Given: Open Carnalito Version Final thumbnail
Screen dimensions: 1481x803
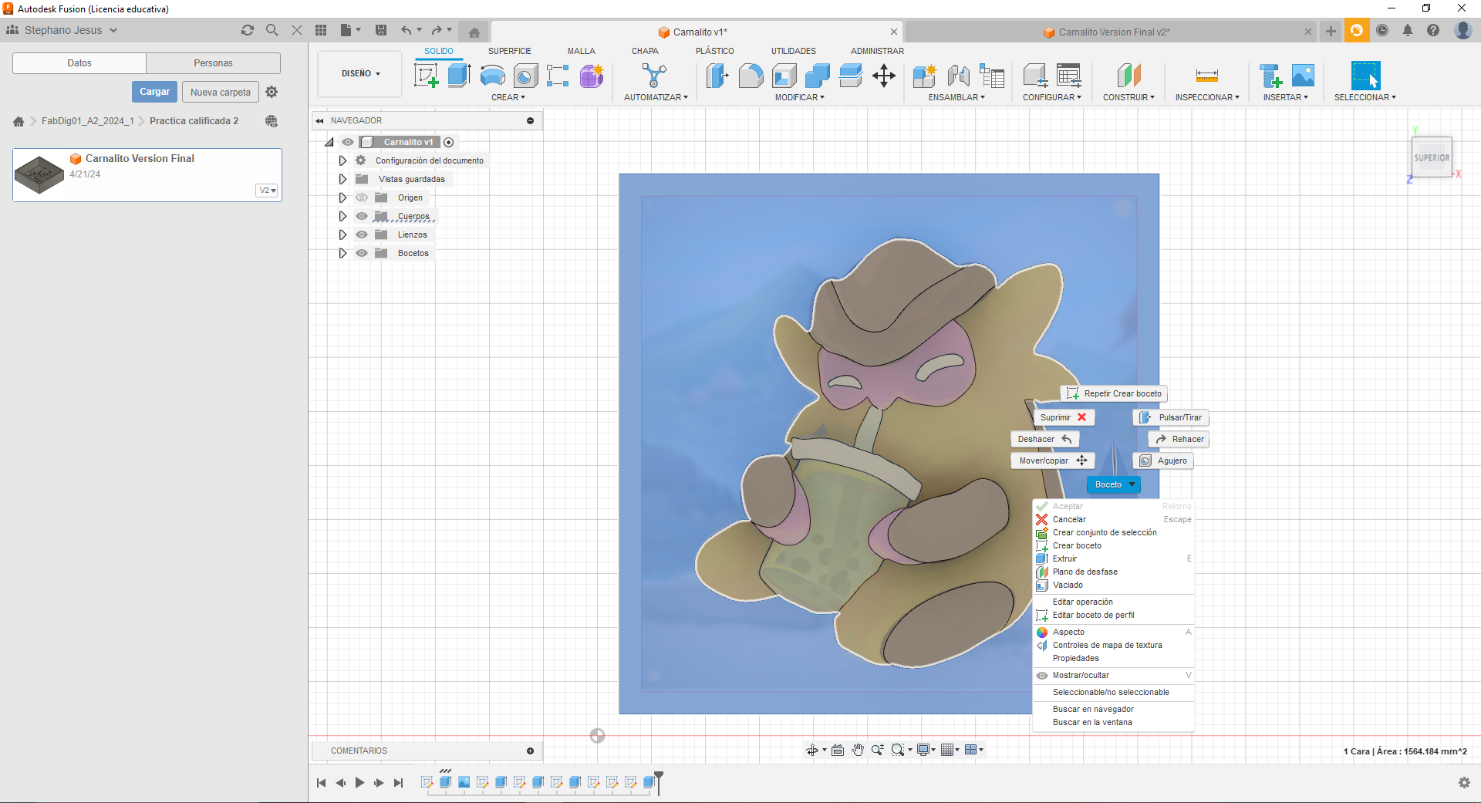Looking at the screenshot, I should click(39, 175).
